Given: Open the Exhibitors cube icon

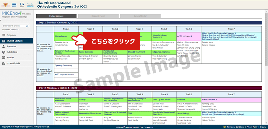Looking at the screenshot, I should pyautogui.click(x=3, y=52).
